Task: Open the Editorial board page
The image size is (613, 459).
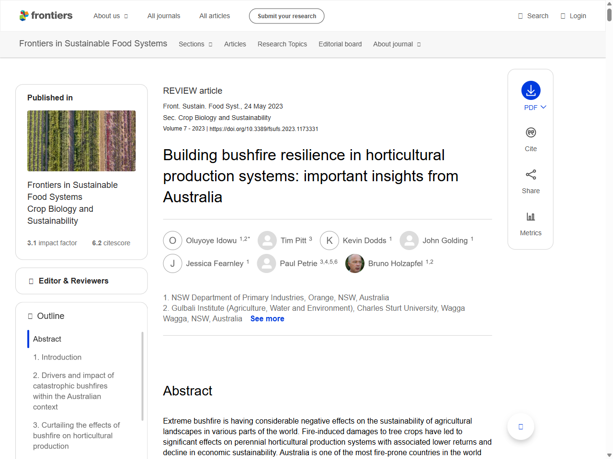Action: [340, 44]
